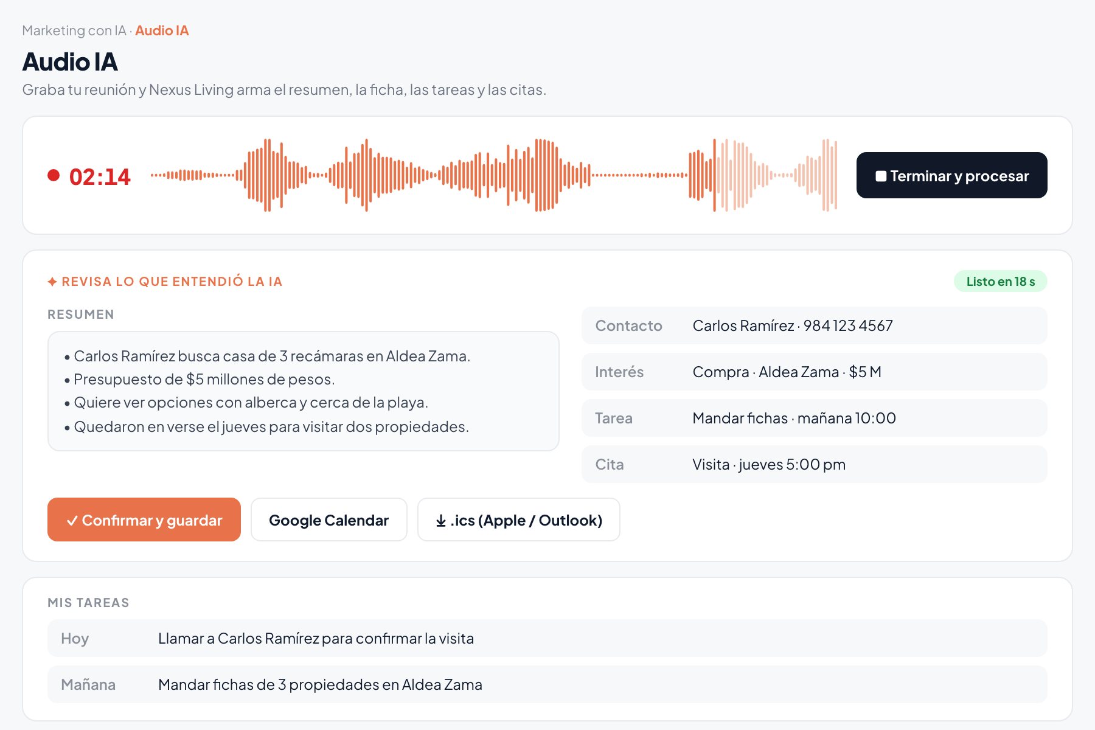Click inside the Resumen text box
Viewport: 1095px width, 730px height.
coord(304,391)
